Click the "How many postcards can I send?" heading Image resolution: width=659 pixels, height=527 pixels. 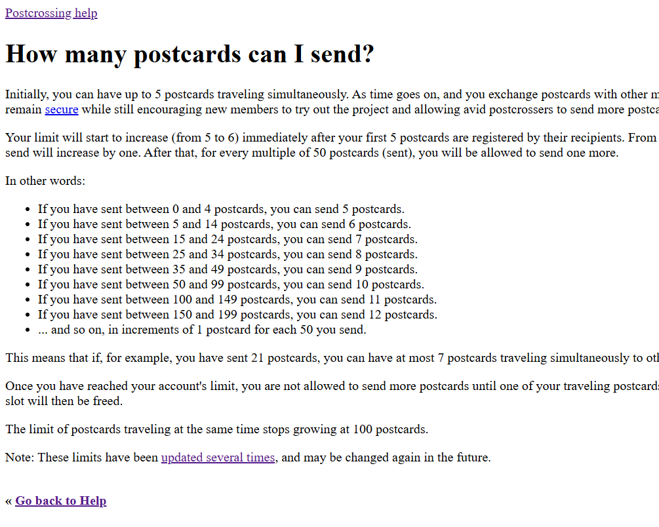click(x=190, y=54)
